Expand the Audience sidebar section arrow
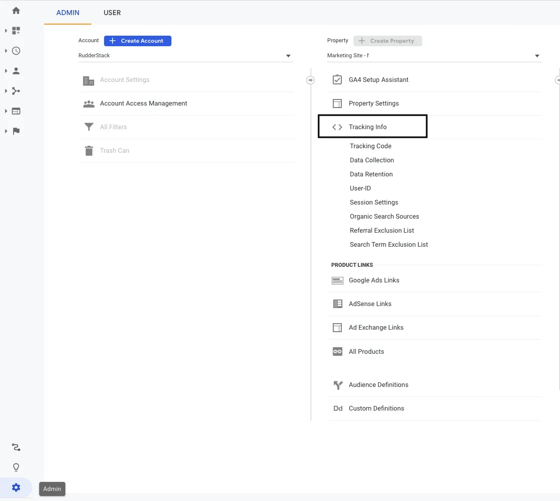The image size is (560, 501). click(6, 71)
